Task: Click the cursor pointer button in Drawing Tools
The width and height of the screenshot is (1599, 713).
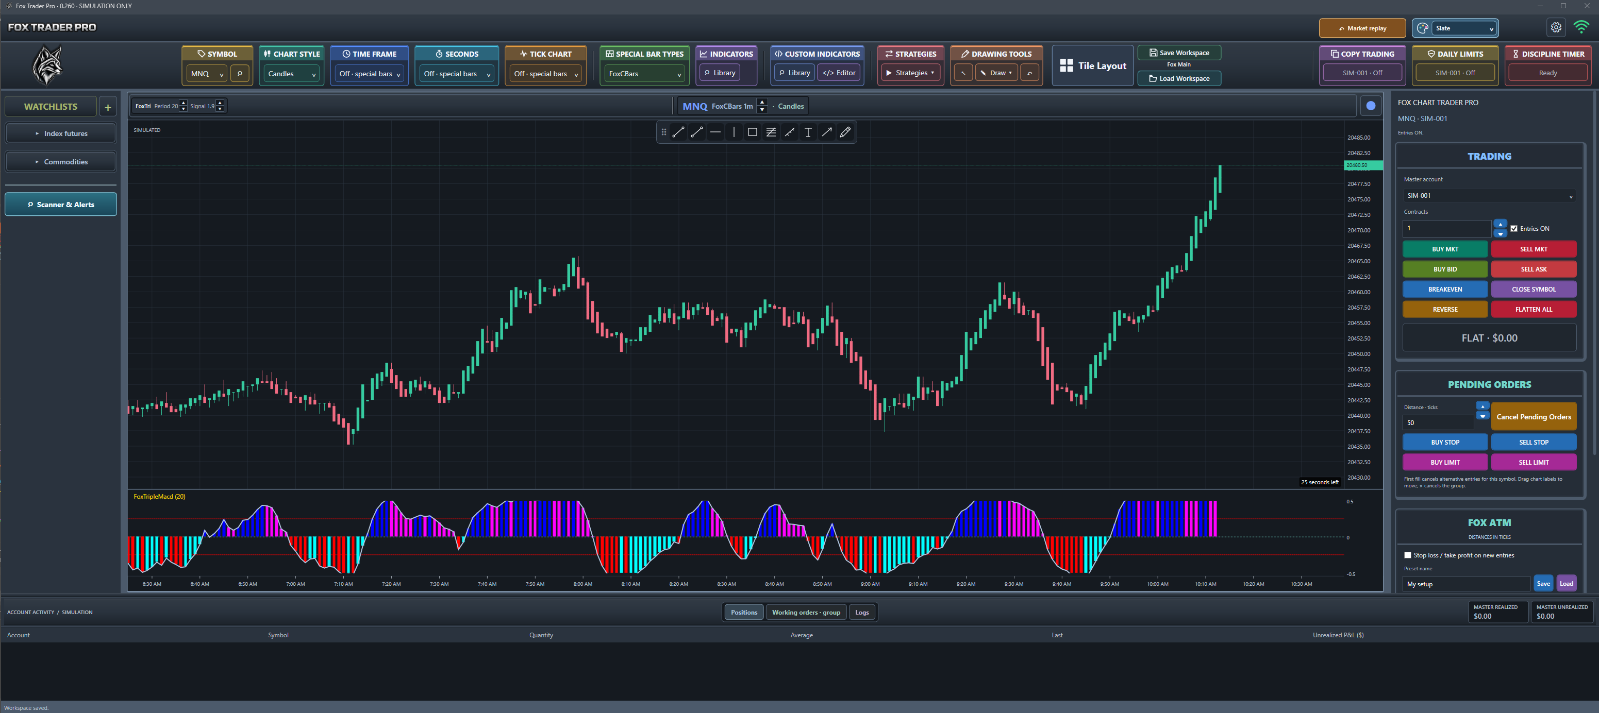Action: (x=963, y=73)
